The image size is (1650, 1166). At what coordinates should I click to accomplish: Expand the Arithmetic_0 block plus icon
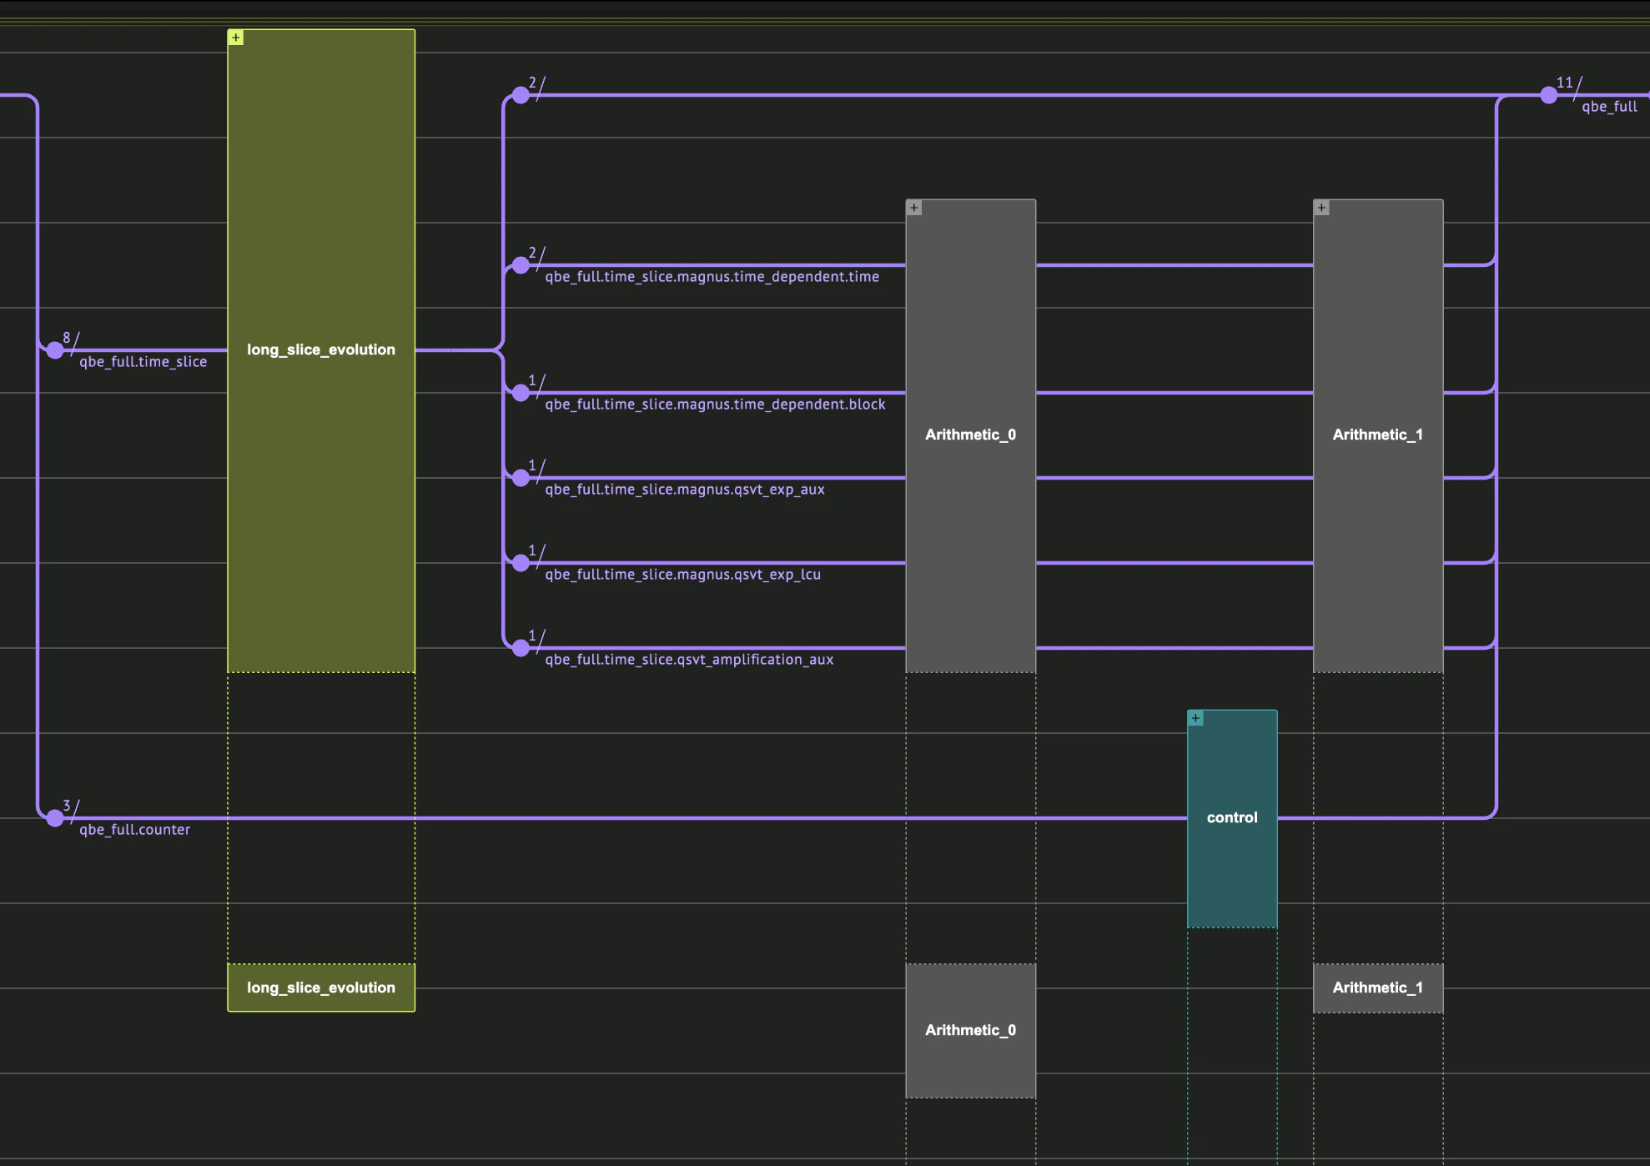(x=914, y=208)
